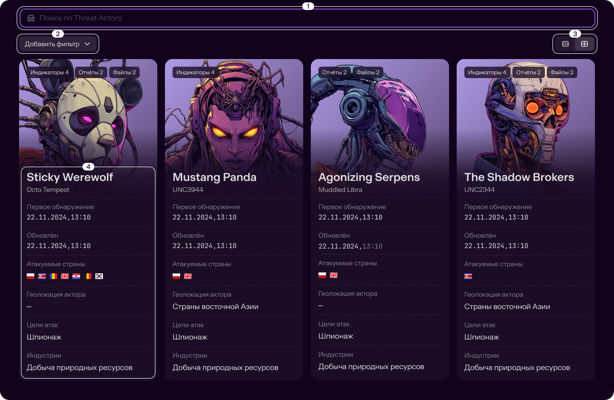The image size is (614, 400).
Task: Click Шпионаж on The Shadow Brokers card
Action: (481, 337)
